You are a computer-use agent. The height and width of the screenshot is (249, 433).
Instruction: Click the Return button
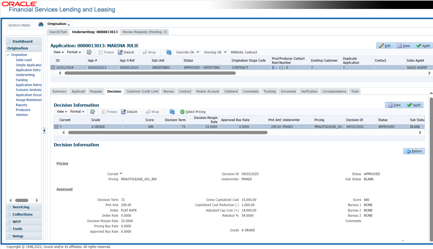tap(414, 151)
